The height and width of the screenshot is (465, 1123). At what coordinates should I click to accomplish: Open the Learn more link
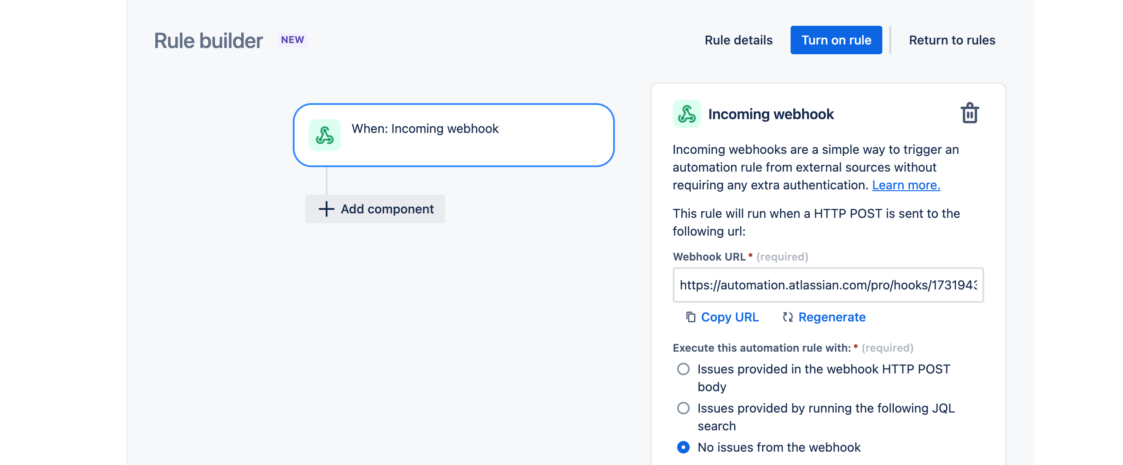(x=906, y=185)
